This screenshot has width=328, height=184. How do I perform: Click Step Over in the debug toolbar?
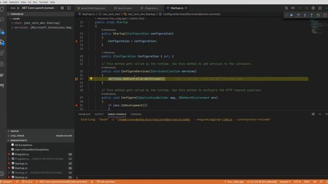[298, 15]
